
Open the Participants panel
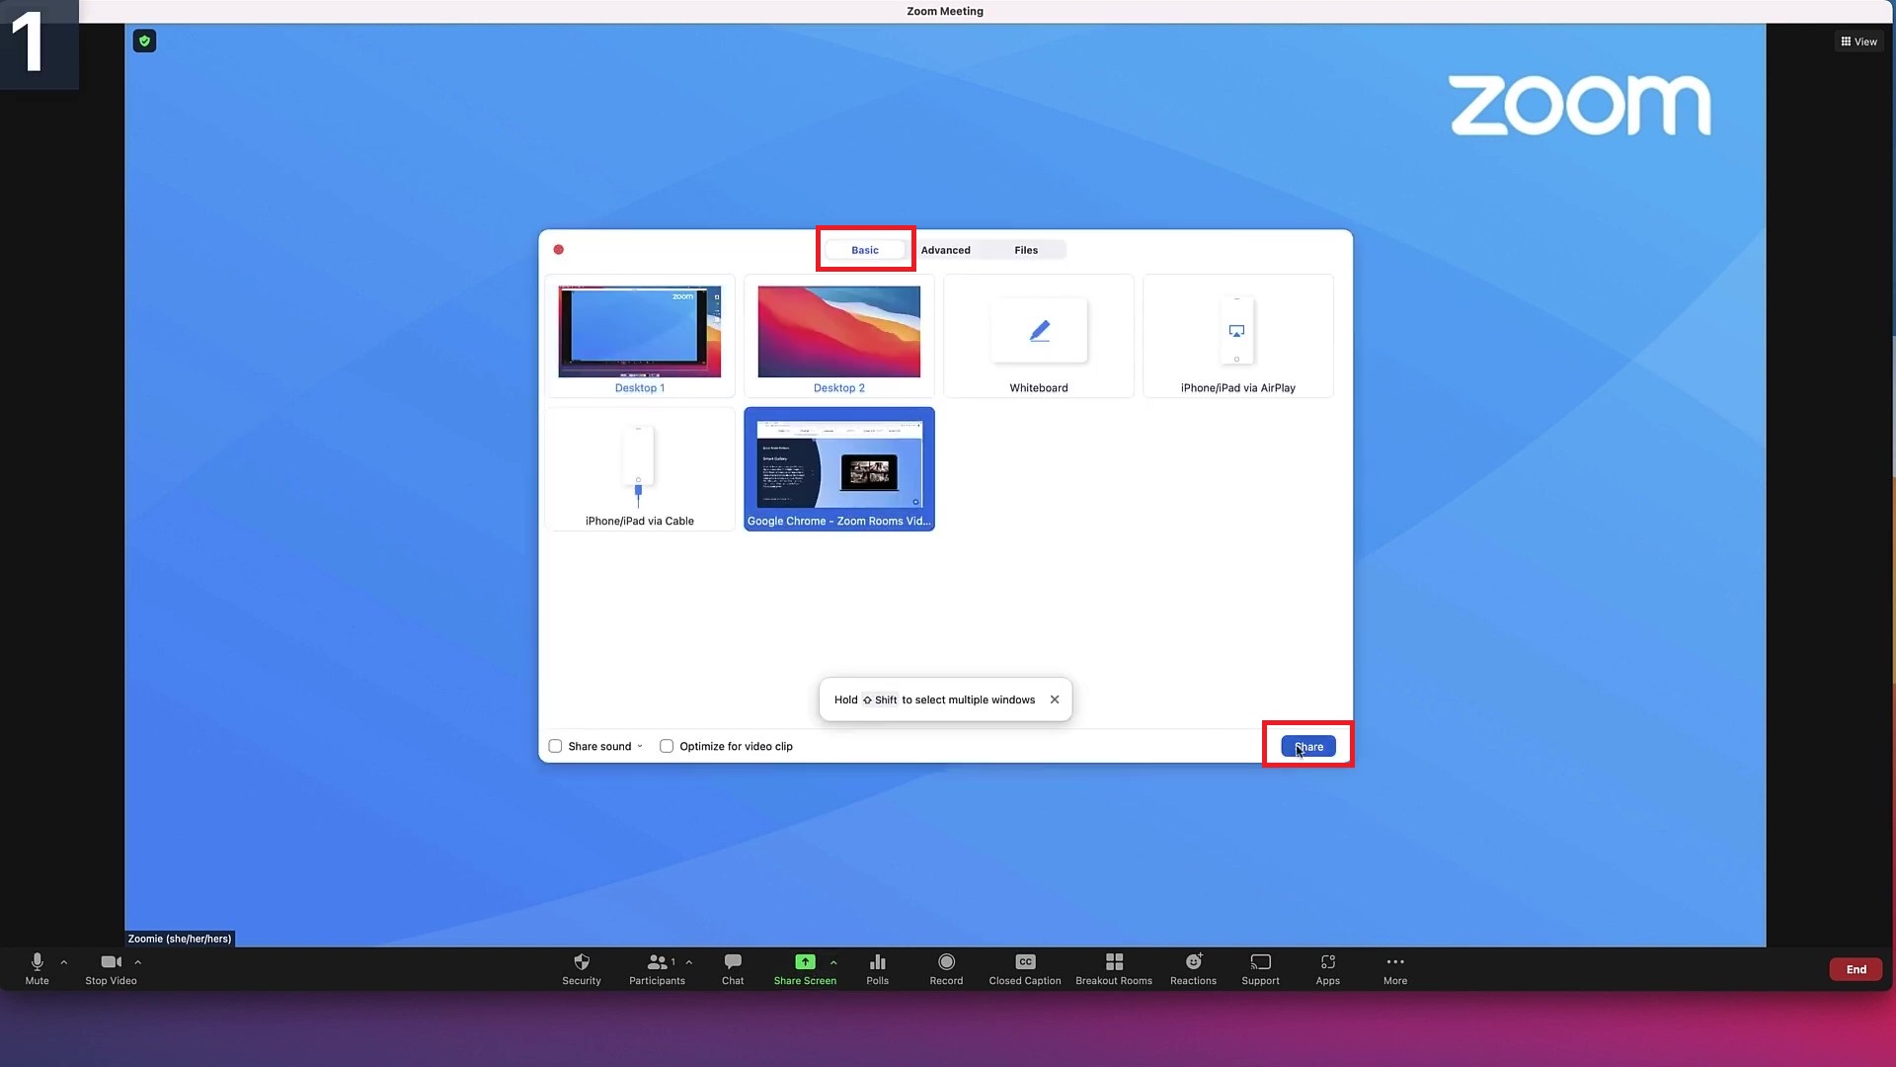point(657,968)
